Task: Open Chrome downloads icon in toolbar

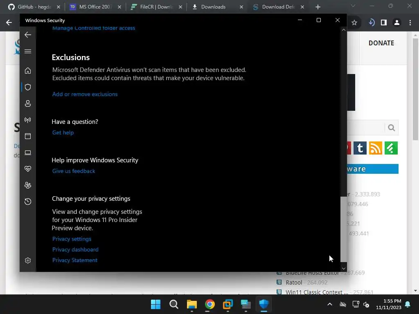Action: click(x=372, y=23)
